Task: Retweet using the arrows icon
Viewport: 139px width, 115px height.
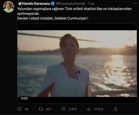Action: pos(41,109)
